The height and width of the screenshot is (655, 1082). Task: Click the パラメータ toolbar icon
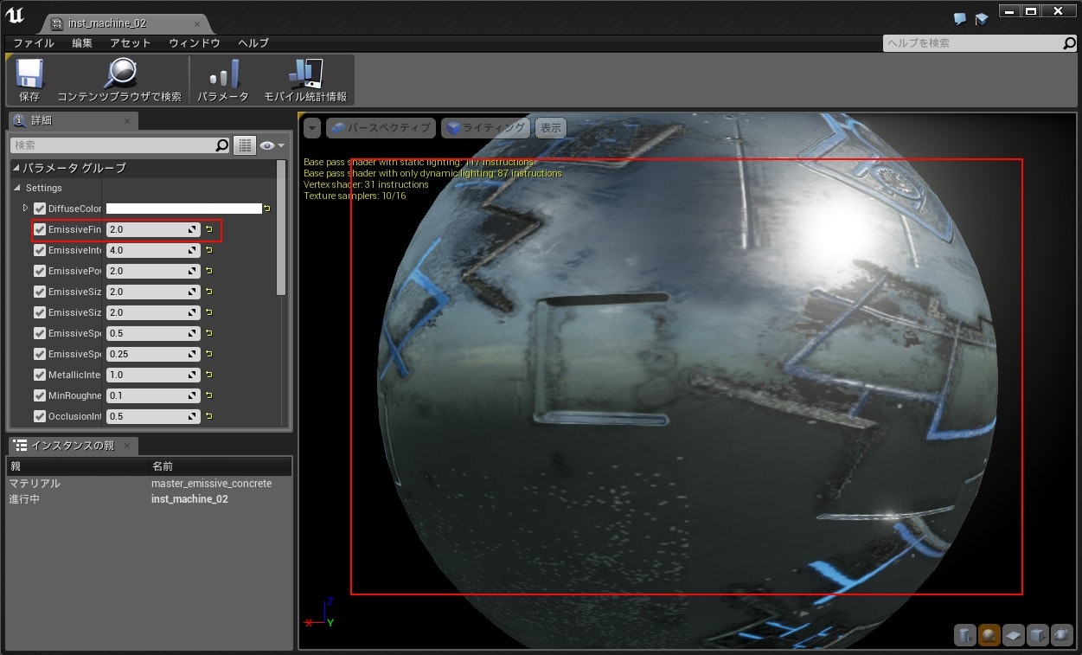tap(222, 80)
